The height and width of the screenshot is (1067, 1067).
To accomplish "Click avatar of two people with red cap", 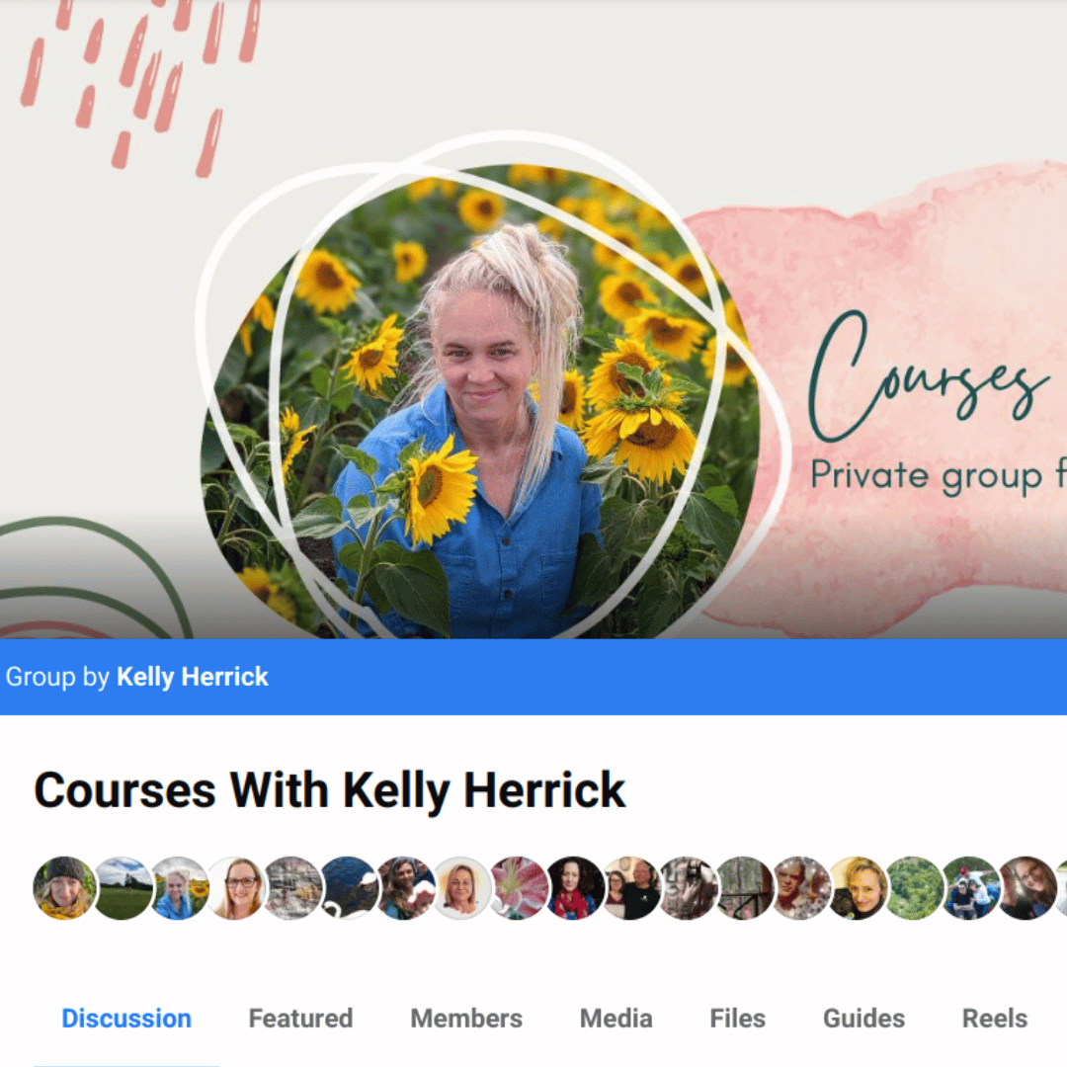I will 971,888.
